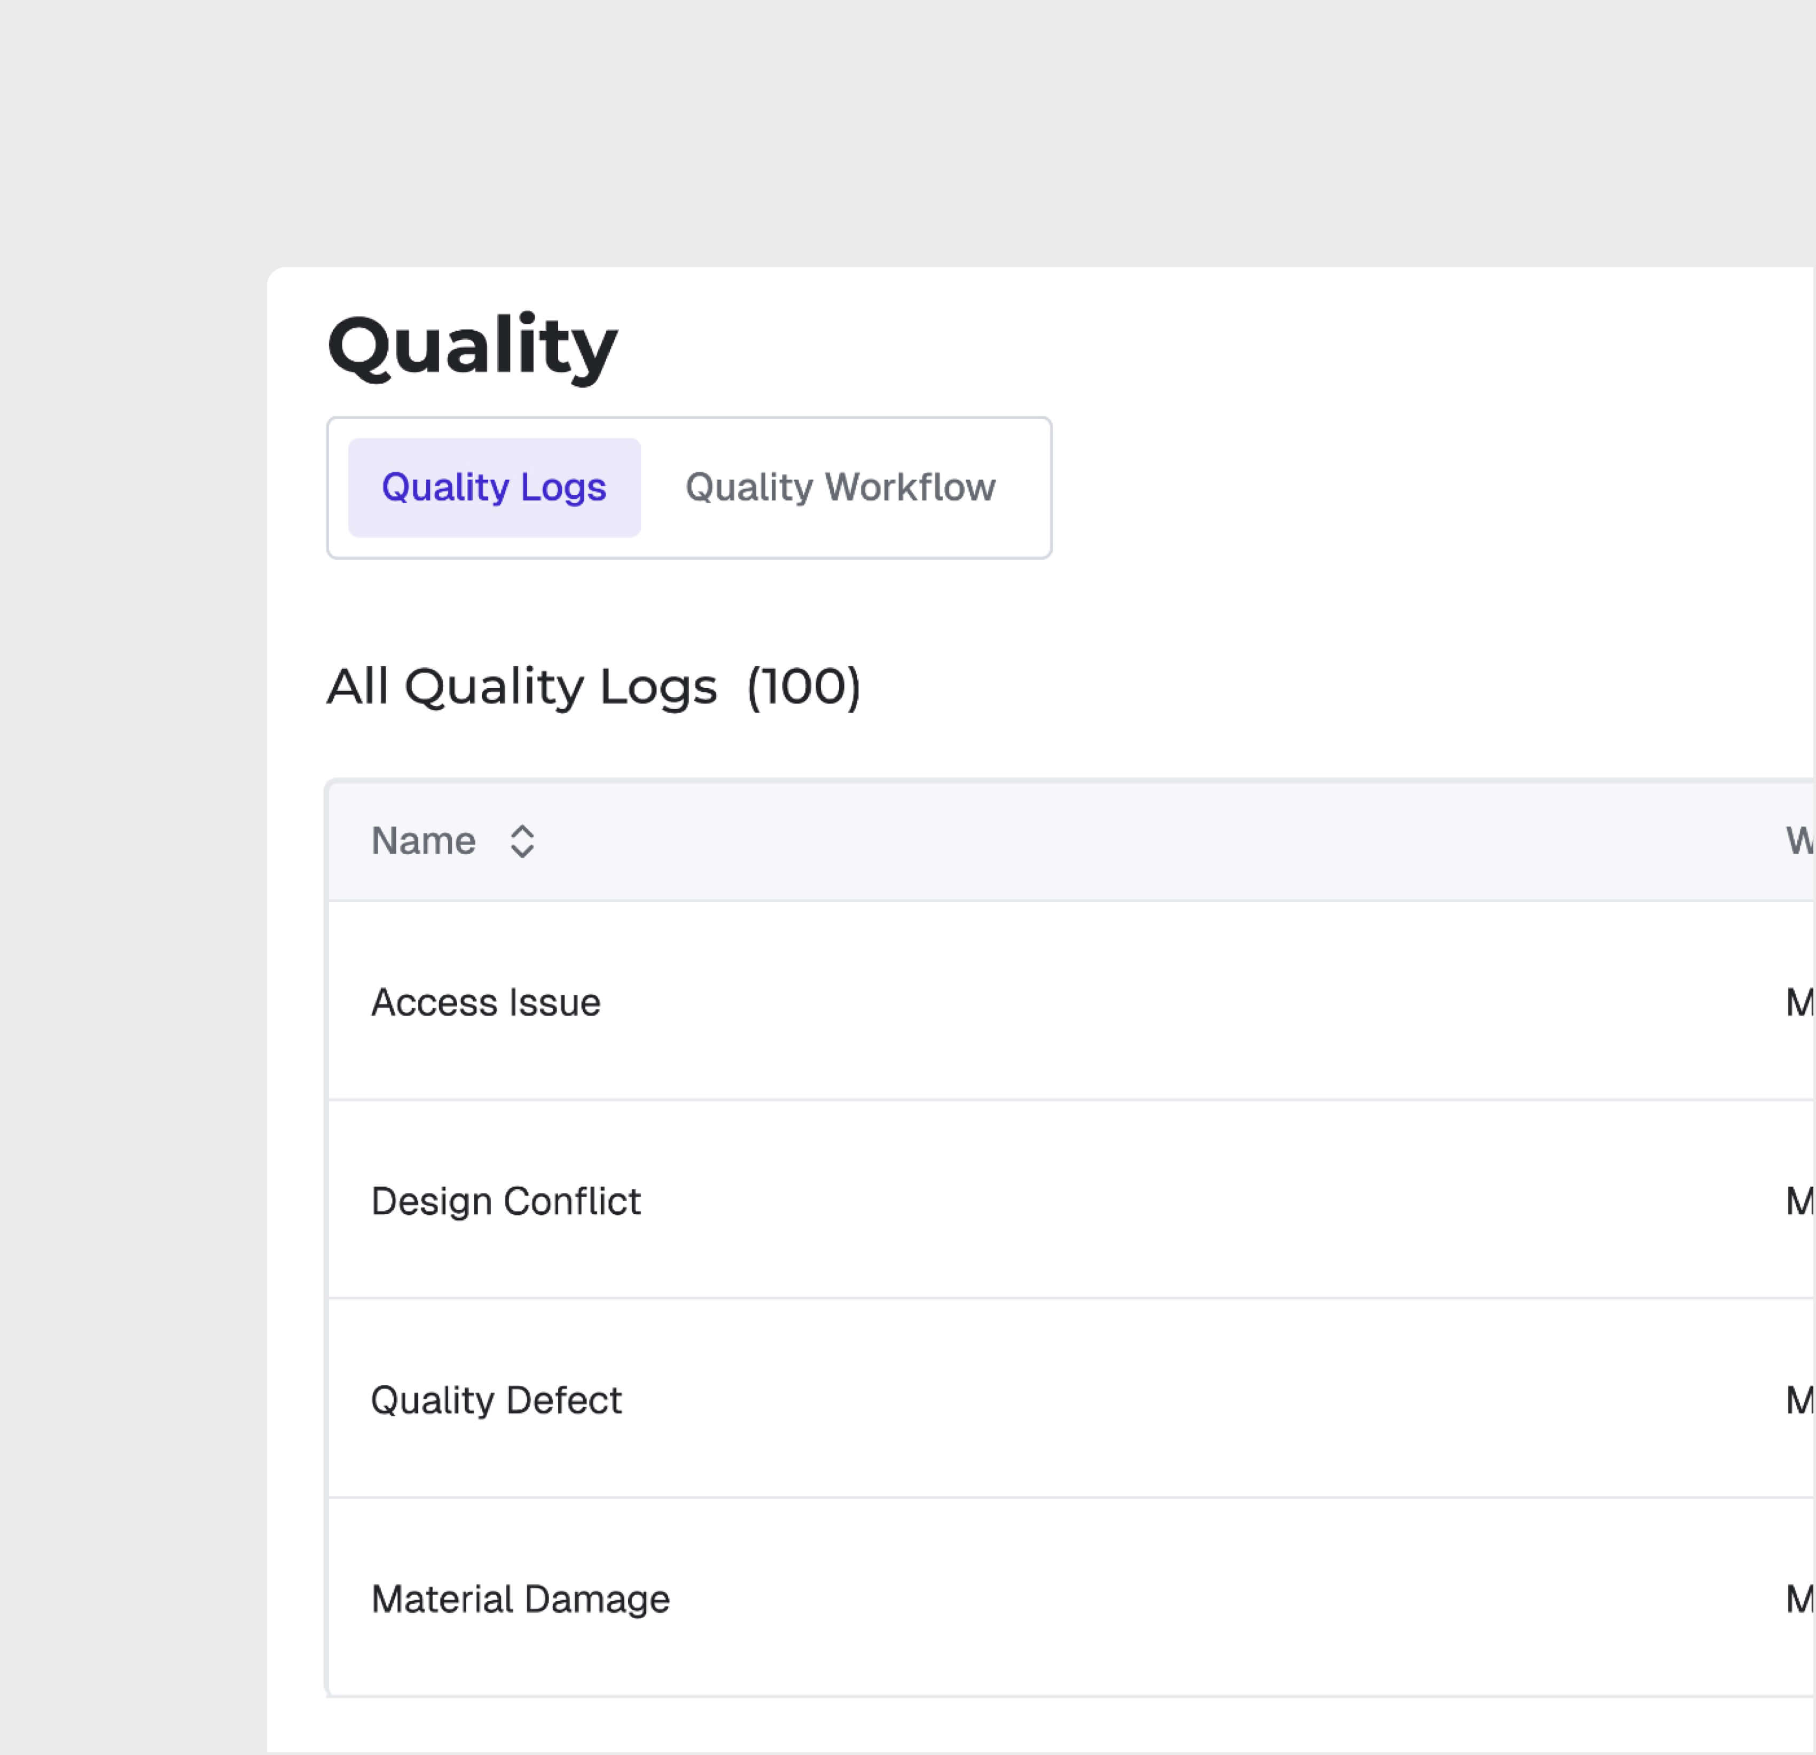The height and width of the screenshot is (1755, 1816).
Task: Click the Name column sort icon
Action: (x=522, y=841)
